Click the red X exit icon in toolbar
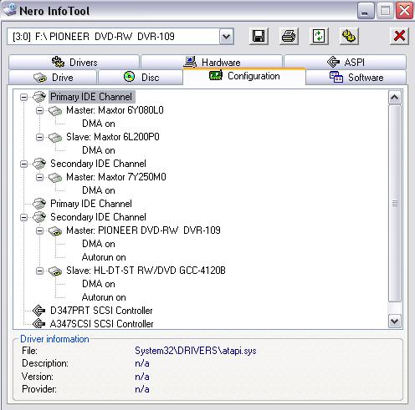Screen dimensions: 415x410 [x=399, y=36]
